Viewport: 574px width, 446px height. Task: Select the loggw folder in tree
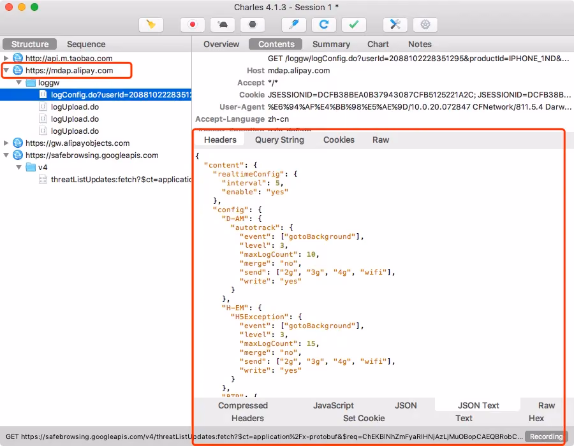50,83
